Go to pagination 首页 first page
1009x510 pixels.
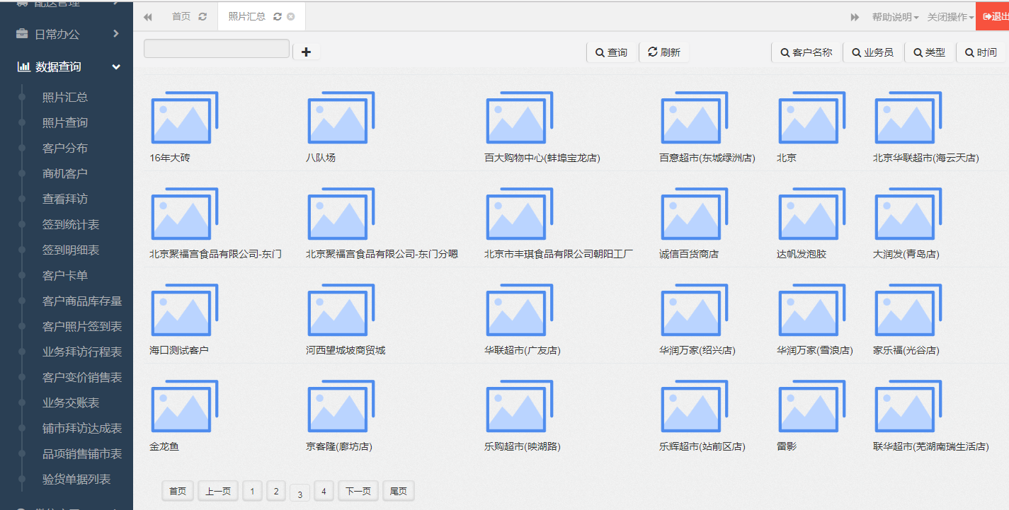(x=178, y=491)
